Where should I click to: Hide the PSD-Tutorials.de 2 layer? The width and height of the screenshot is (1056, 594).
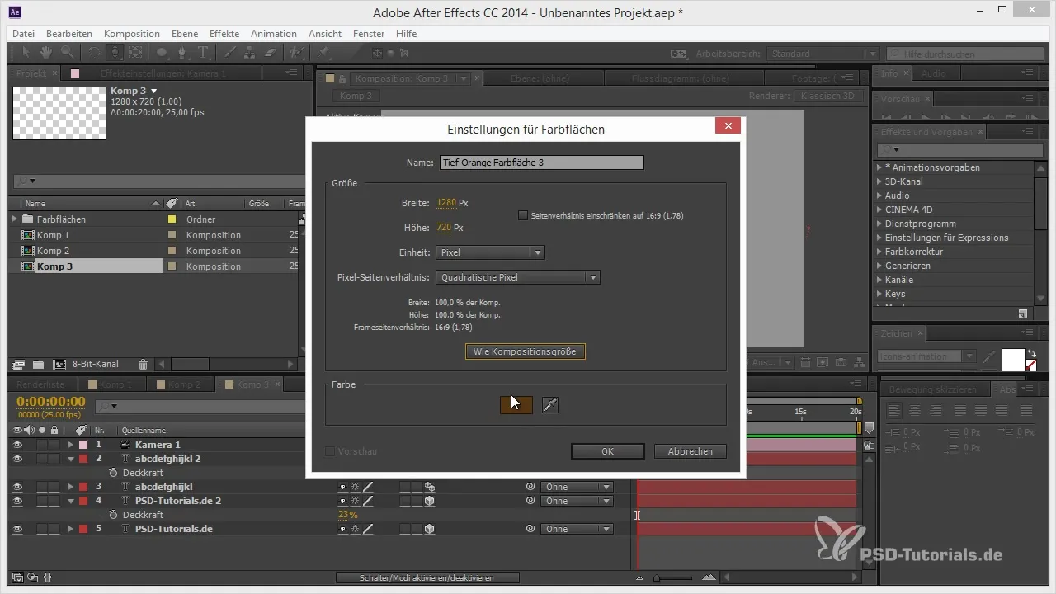(17, 501)
